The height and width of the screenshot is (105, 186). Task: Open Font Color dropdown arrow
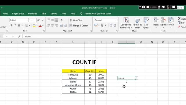coord(43,25)
